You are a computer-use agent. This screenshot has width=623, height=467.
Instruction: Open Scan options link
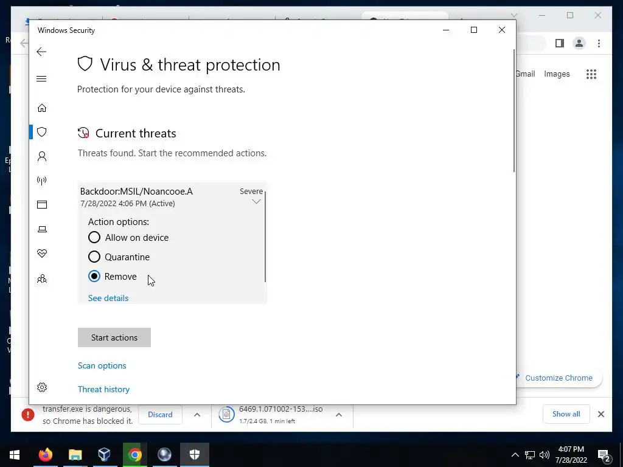coord(102,365)
